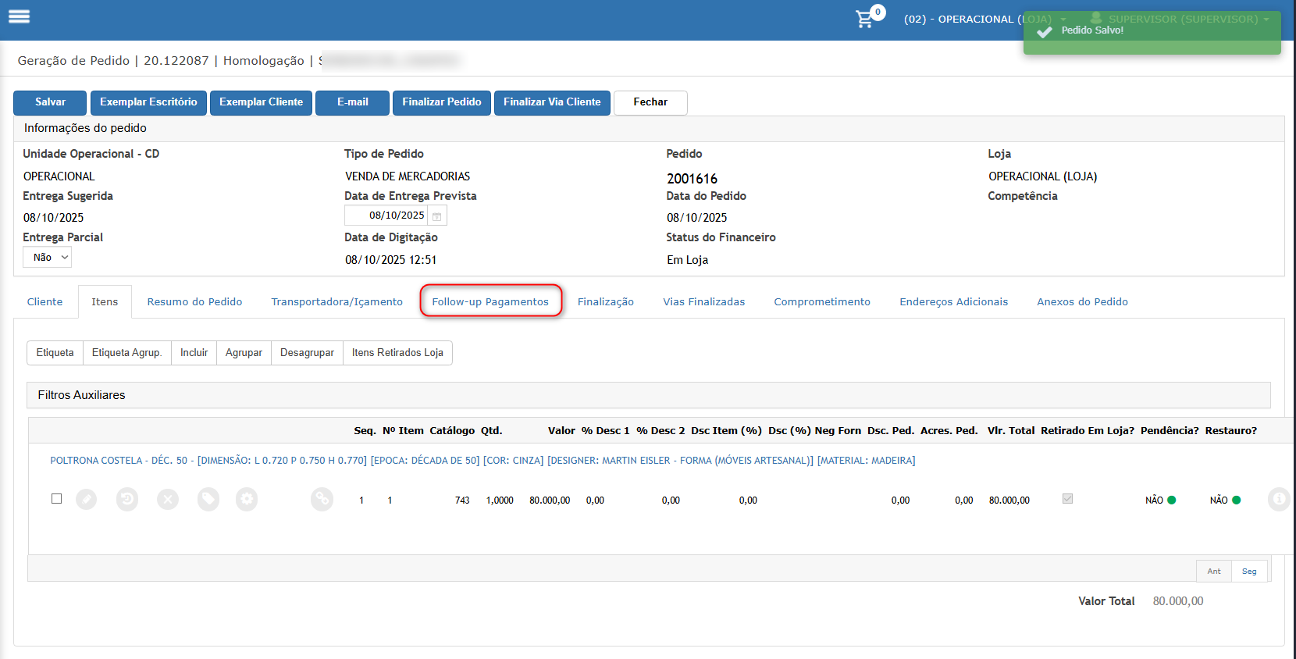Toggle the Retirado Em Loja checkbox
The height and width of the screenshot is (659, 1296).
(x=1067, y=499)
